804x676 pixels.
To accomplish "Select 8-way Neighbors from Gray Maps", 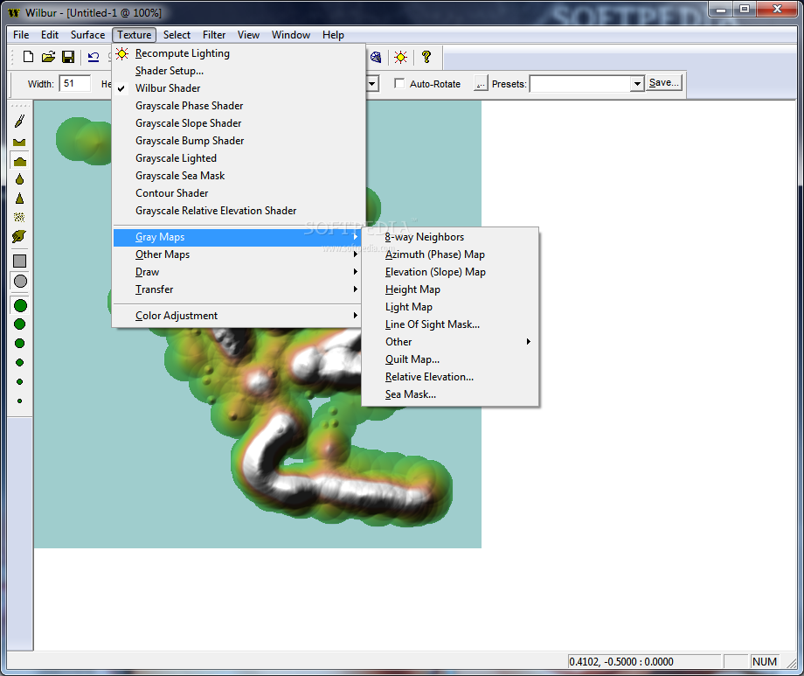I will coord(450,237).
